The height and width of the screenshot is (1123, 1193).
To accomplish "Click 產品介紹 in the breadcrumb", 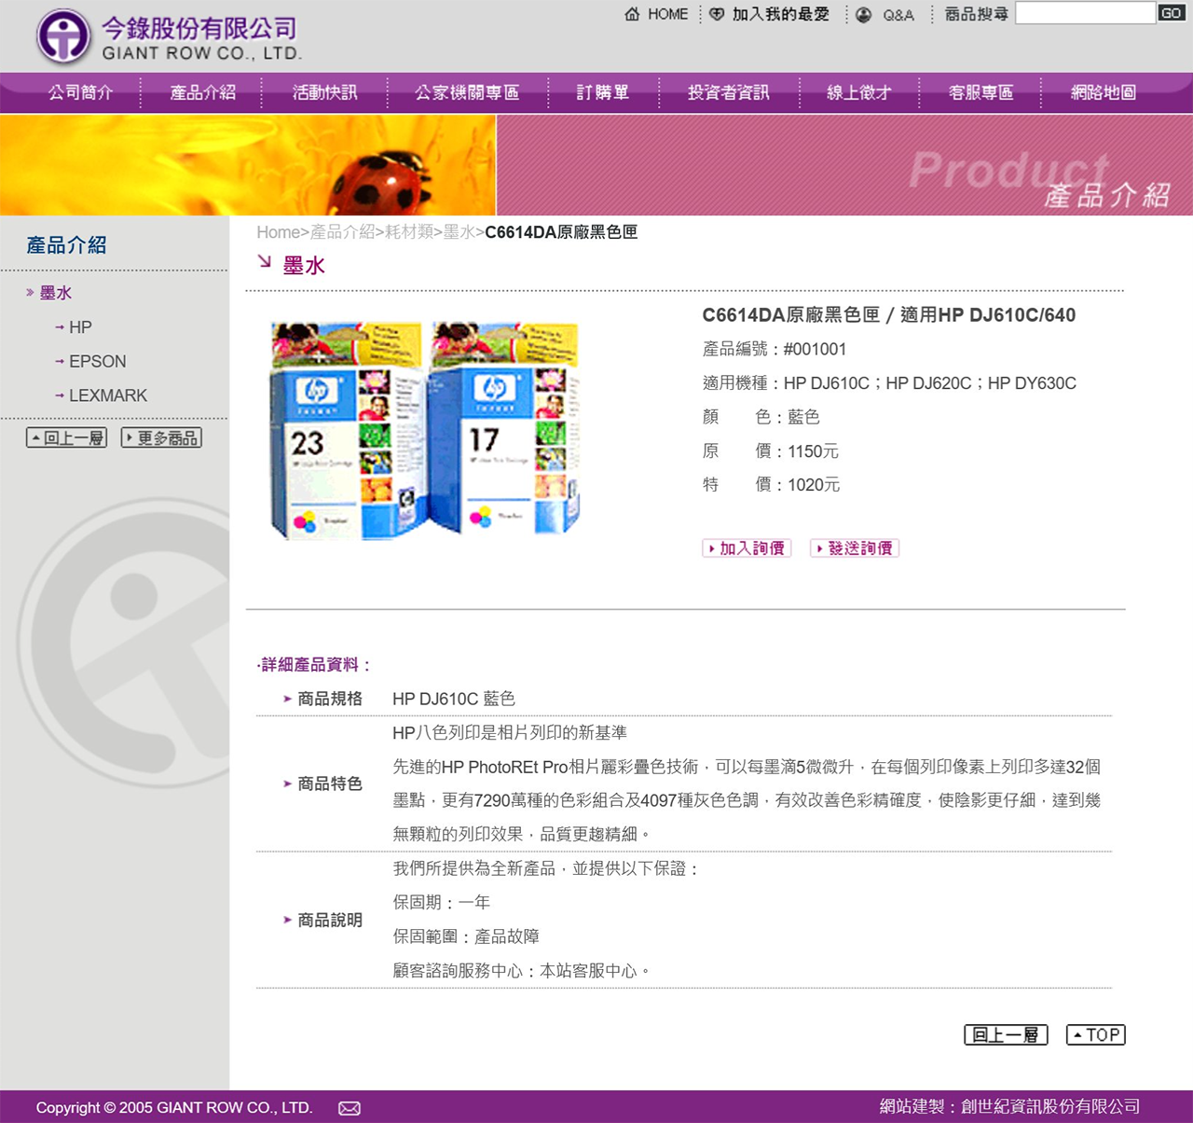I will [x=342, y=232].
